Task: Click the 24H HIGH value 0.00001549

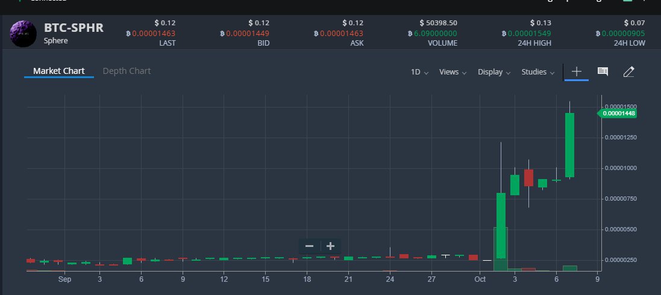Action: point(530,34)
